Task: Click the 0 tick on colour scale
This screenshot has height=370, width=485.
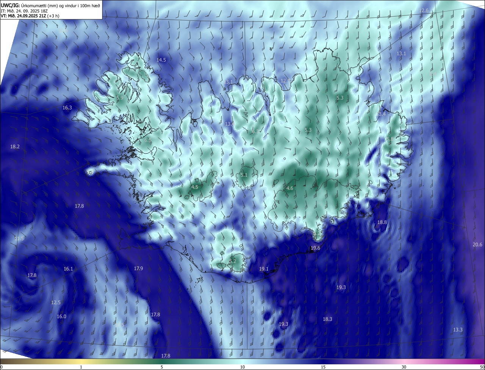Action: 2,367
